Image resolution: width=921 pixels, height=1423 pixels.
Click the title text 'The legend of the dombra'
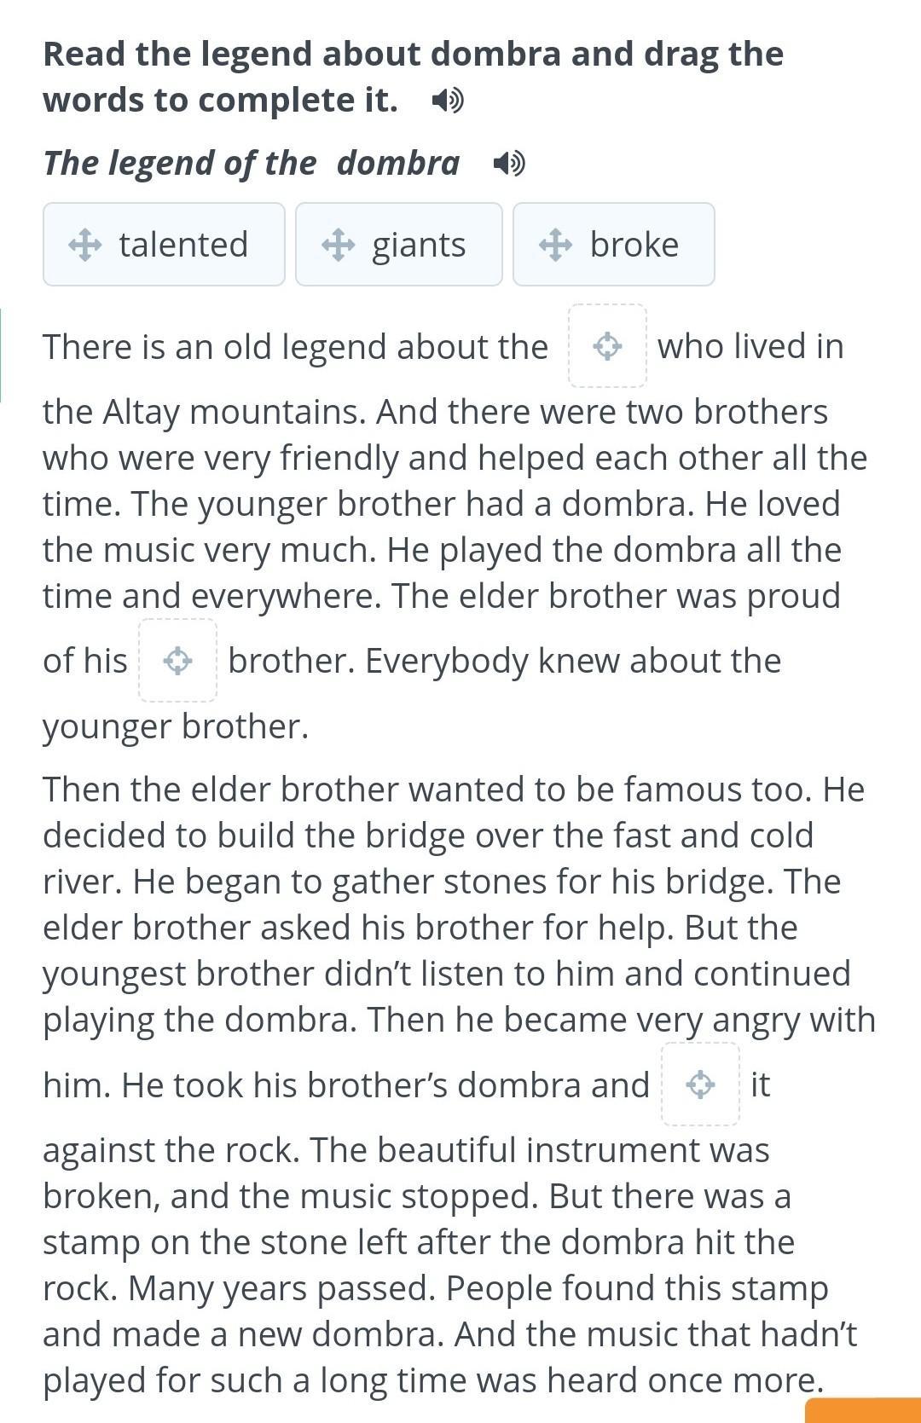coord(252,163)
